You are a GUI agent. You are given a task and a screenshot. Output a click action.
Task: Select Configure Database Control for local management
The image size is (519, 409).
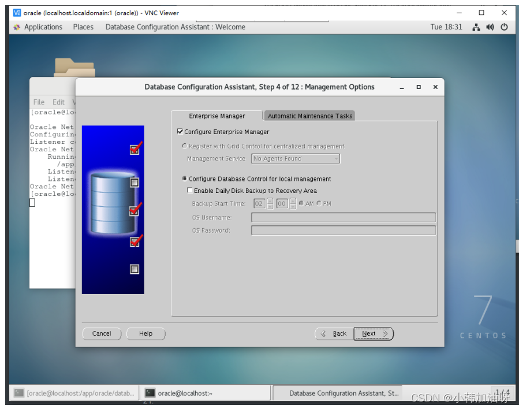[185, 179]
